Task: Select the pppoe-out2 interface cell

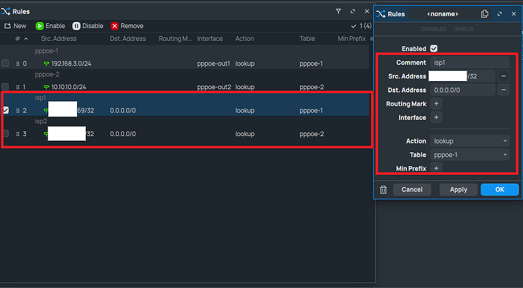Action: pos(214,86)
